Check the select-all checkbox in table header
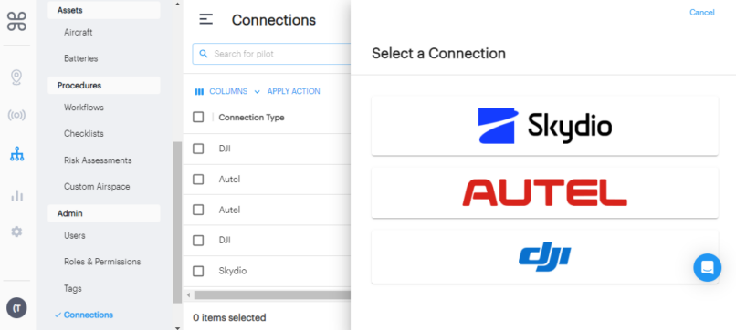This screenshot has height=330, width=736. [198, 118]
